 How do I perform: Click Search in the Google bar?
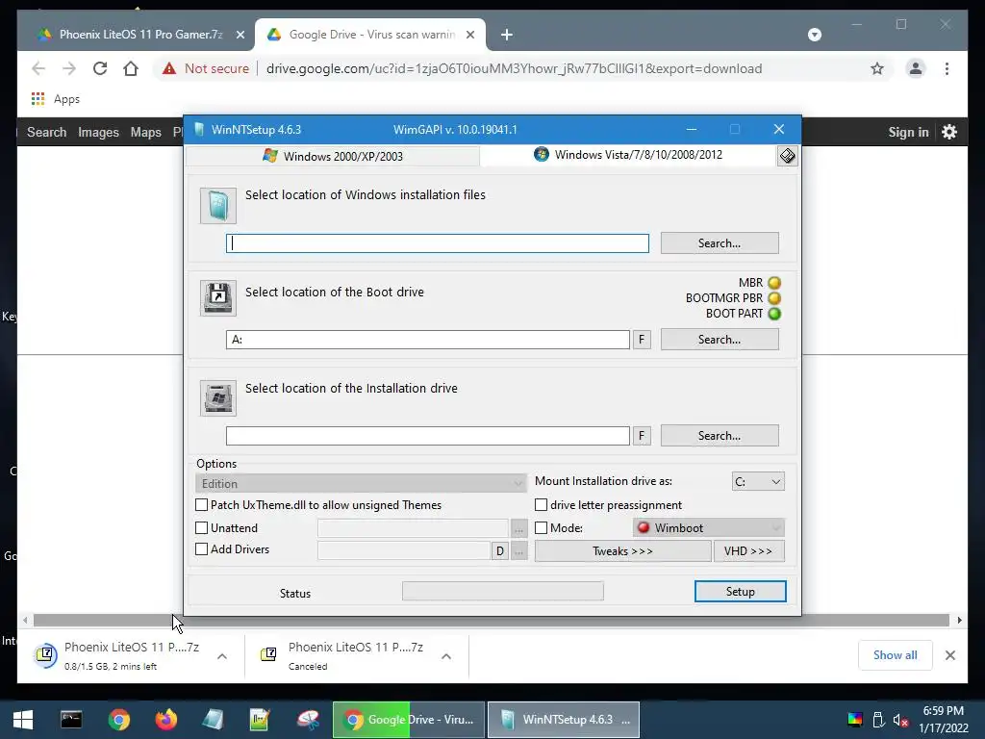tap(46, 132)
